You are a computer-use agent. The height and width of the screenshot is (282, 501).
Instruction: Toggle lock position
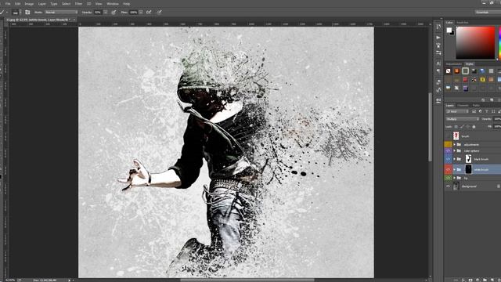coord(468,127)
